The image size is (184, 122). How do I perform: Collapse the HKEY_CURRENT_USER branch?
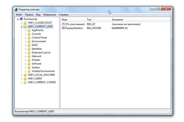(22, 26)
